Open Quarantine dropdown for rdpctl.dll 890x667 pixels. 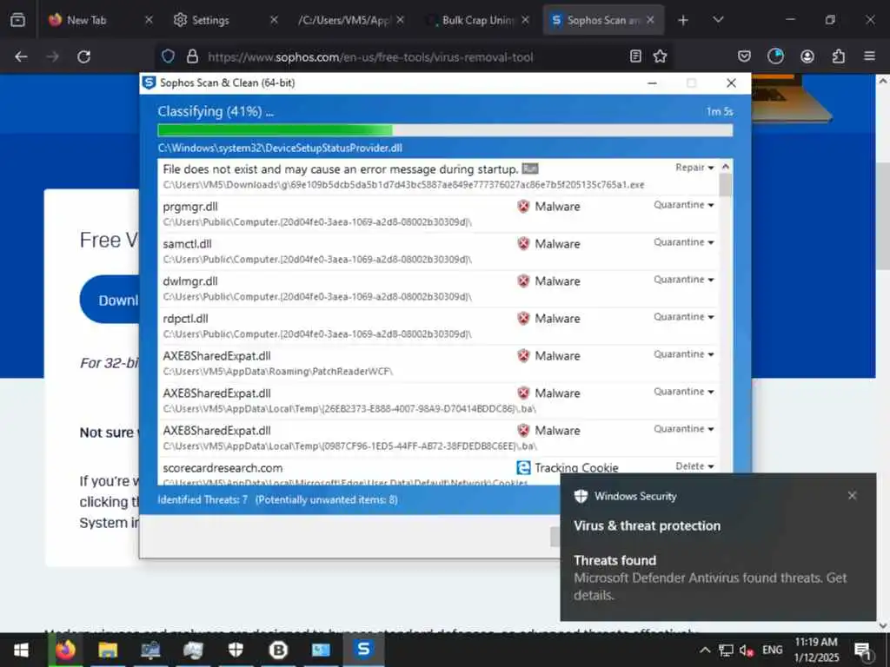click(x=683, y=317)
